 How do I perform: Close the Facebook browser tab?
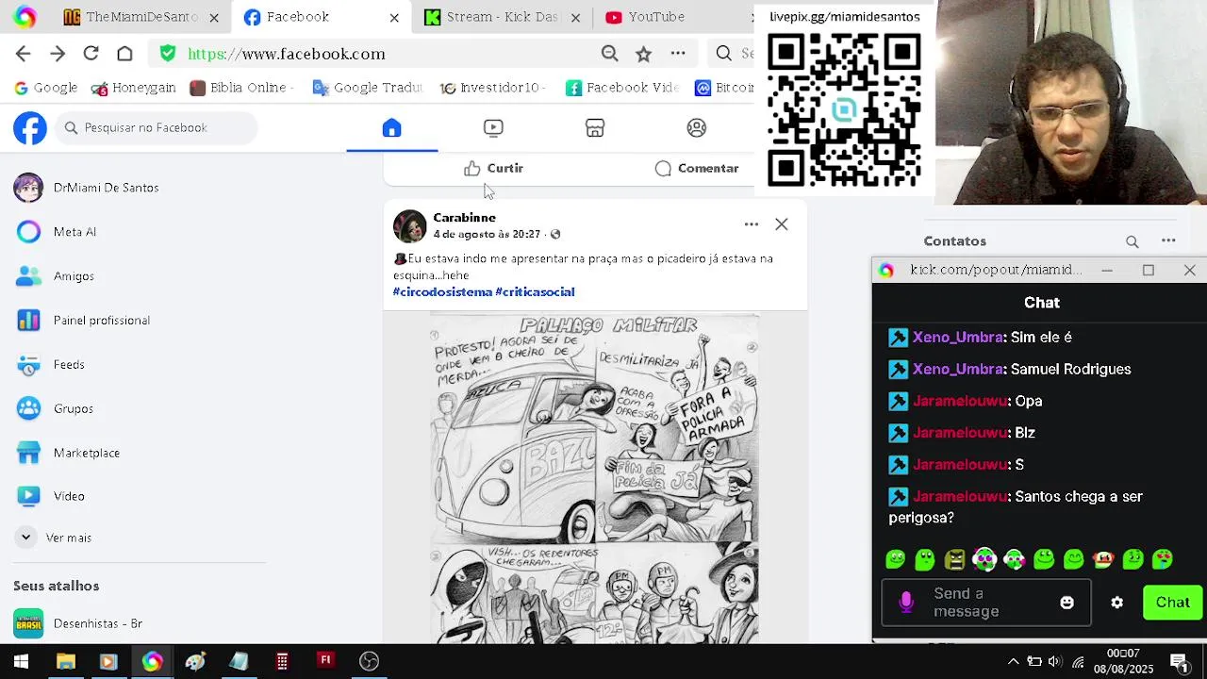394,17
